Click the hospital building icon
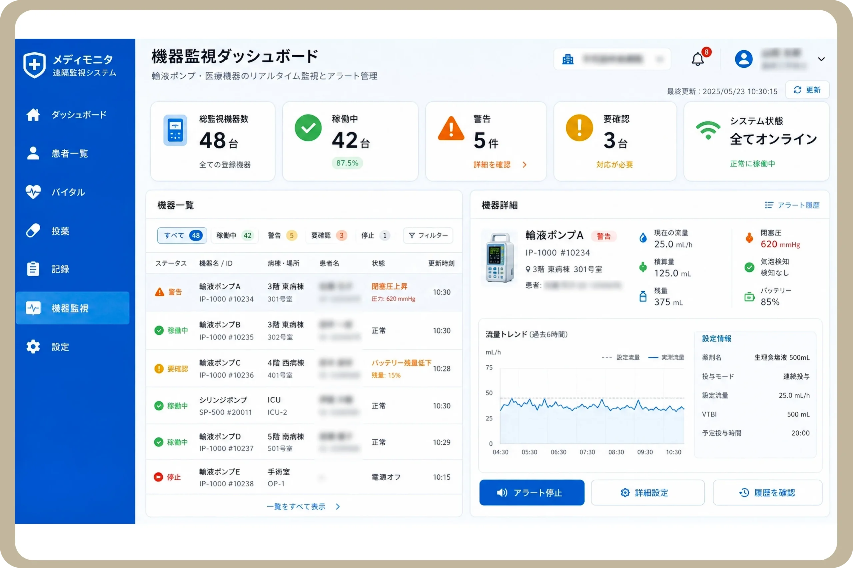The height and width of the screenshot is (568, 853). tap(567, 59)
